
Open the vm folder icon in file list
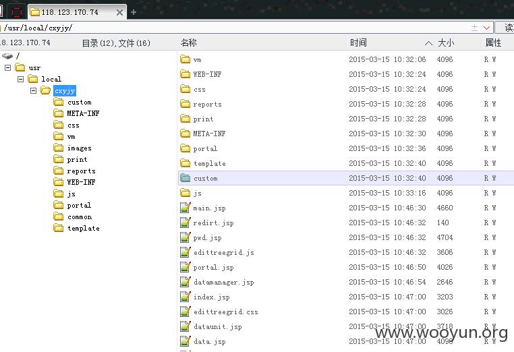click(185, 59)
